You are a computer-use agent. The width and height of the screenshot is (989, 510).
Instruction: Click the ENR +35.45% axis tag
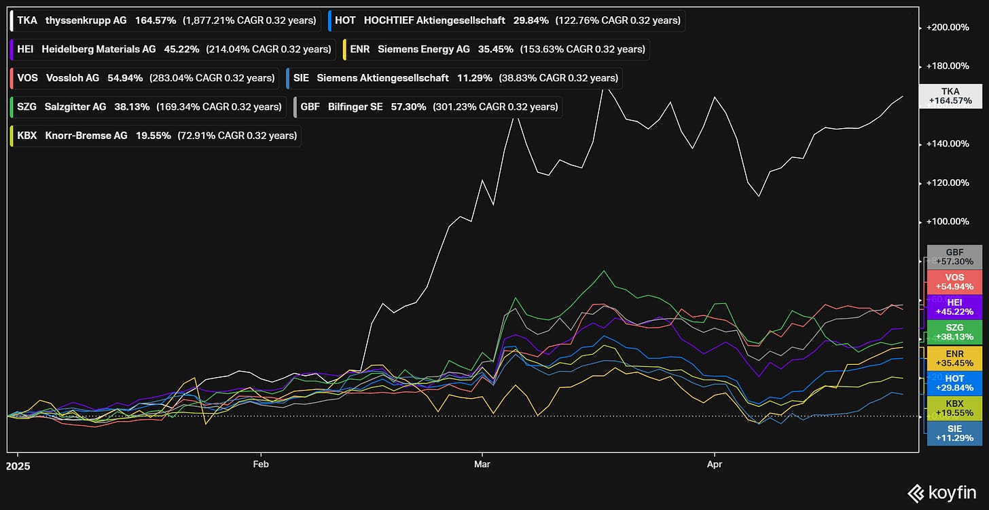click(x=954, y=358)
